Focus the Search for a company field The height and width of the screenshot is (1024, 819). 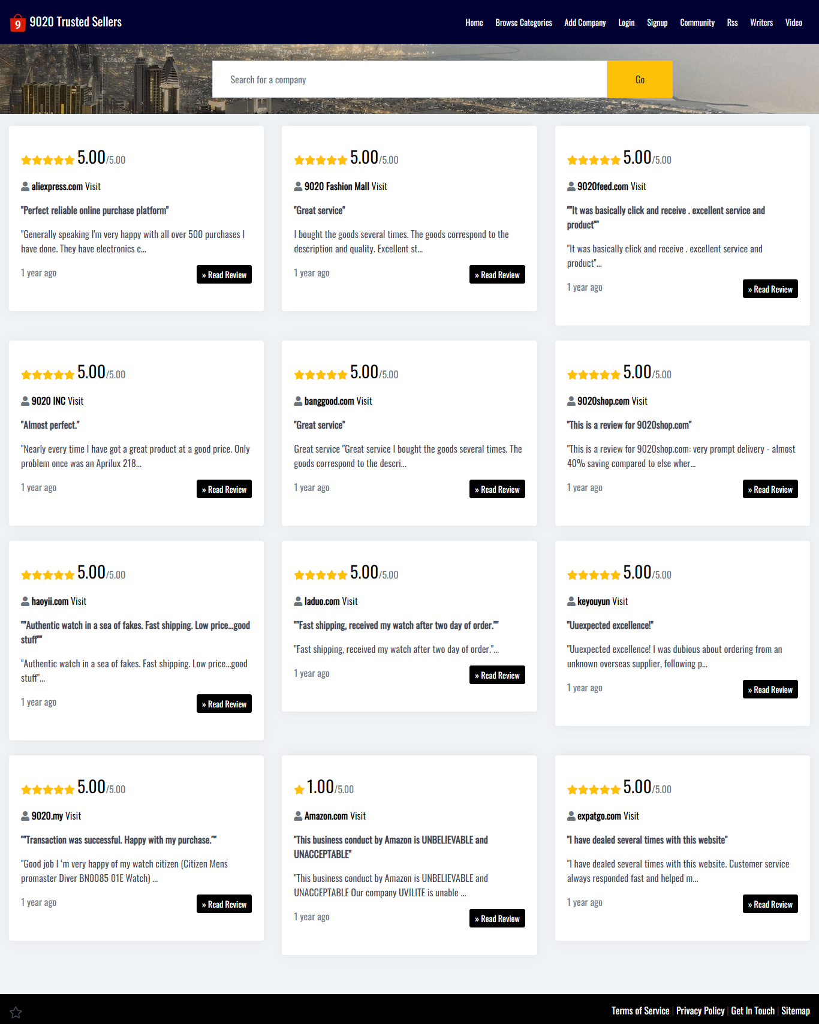click(x=409, y=80)
